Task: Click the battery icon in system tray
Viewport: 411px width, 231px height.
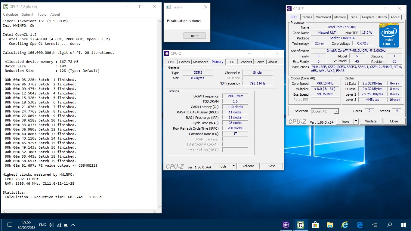Action: 66,225
